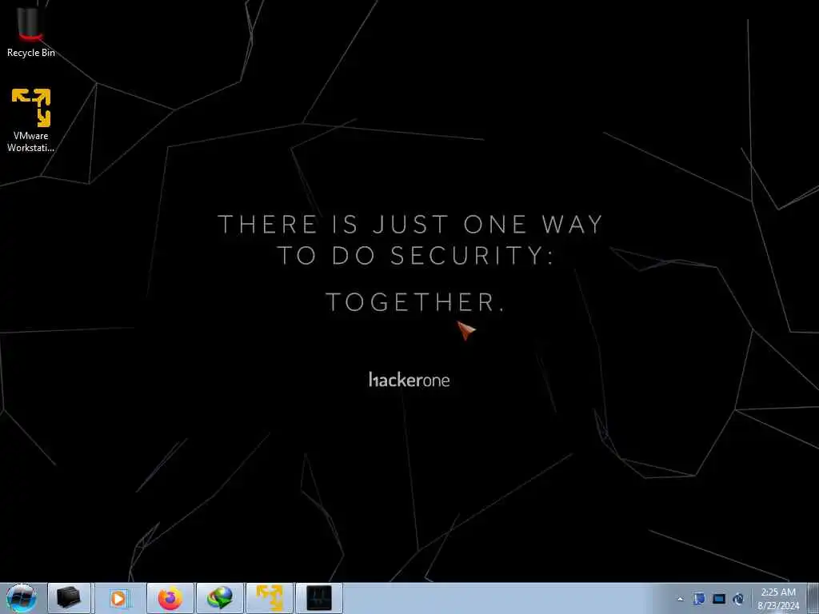The height and width of the screenshot is (614, 819).
Task: Click the blue flag tray icon
Action: click(699, 599)
